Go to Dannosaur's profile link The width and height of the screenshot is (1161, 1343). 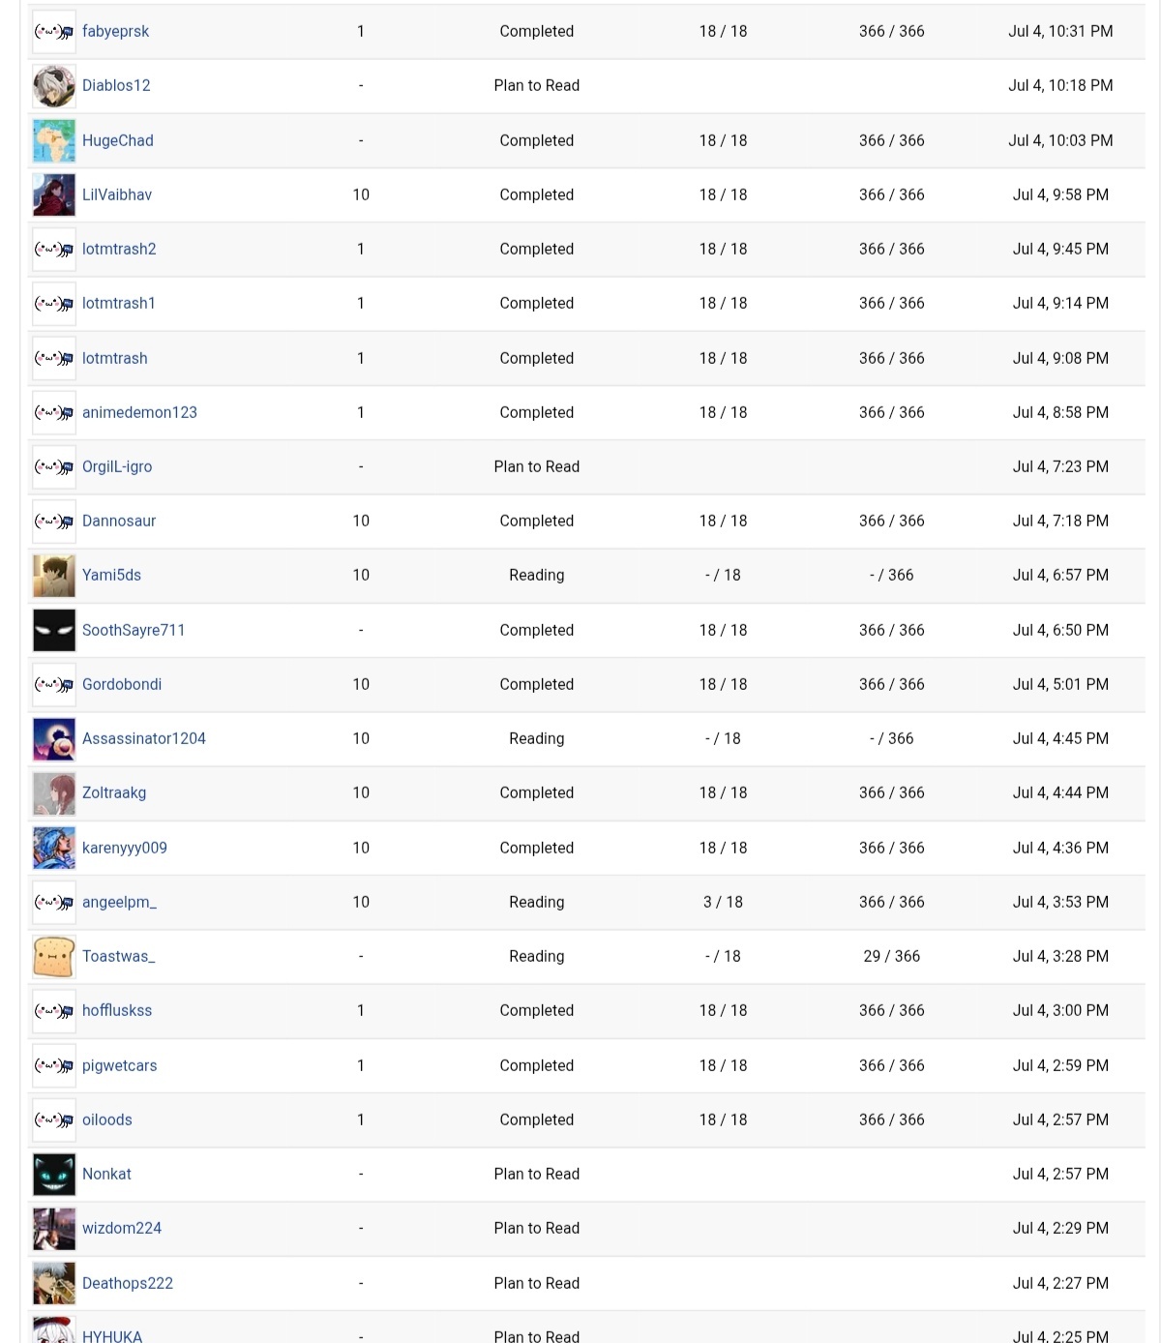pyautogui.click(x=119, y=521)
